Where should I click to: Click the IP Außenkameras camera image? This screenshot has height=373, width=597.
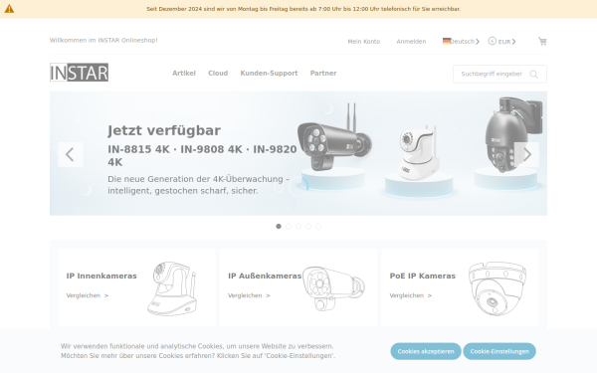coord(334,288)
